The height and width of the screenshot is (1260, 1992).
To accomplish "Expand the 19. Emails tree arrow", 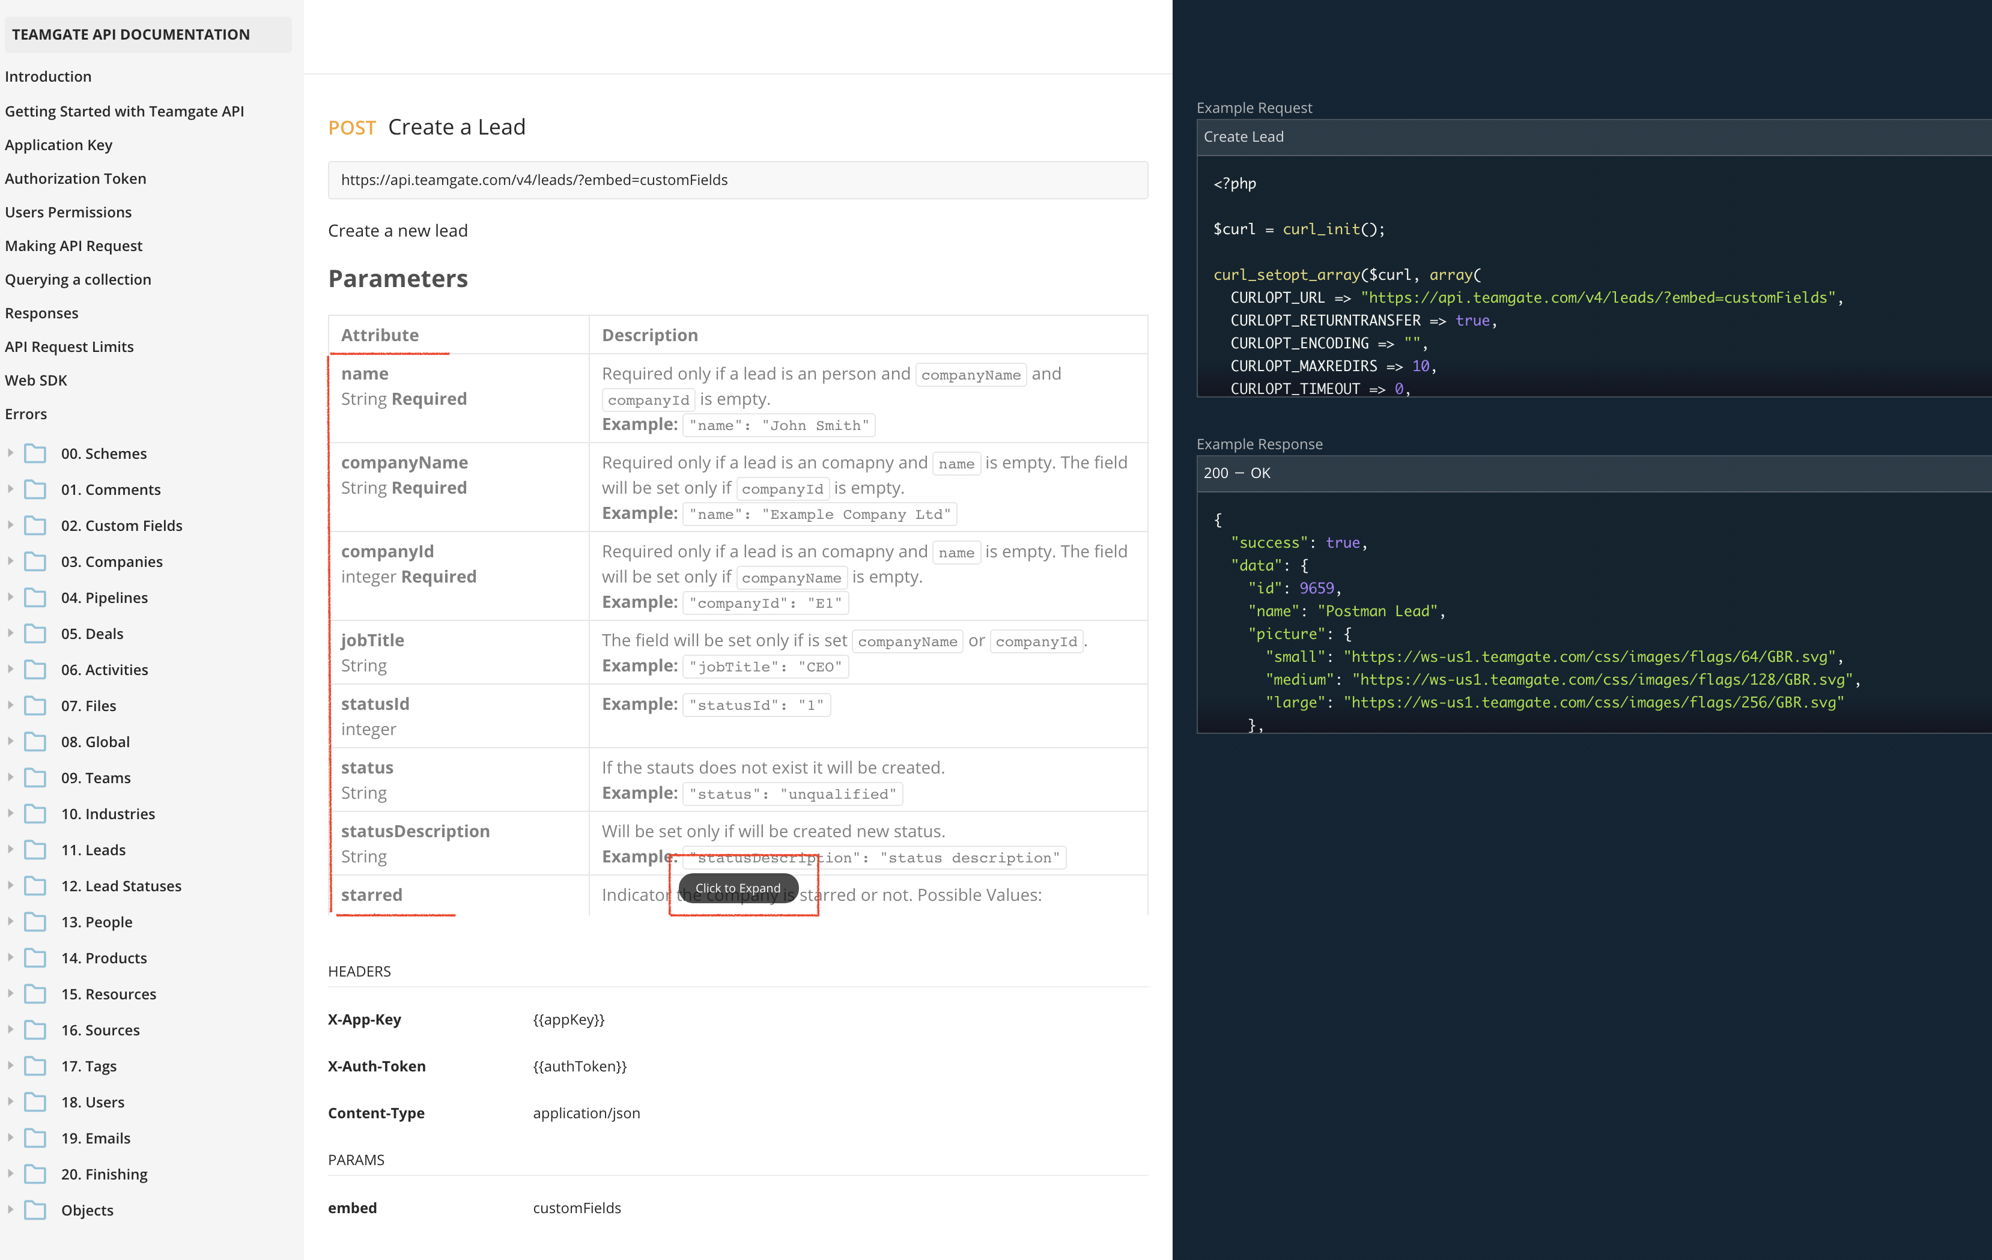I will pos(10,1137).
